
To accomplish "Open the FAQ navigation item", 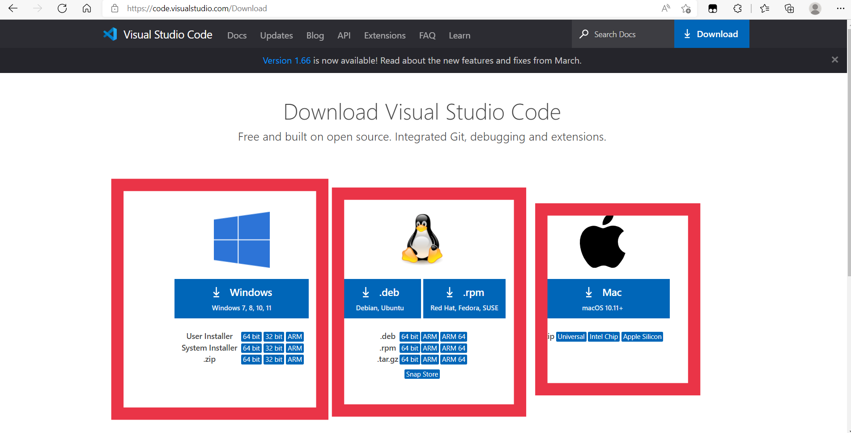I will coord(427,35).
